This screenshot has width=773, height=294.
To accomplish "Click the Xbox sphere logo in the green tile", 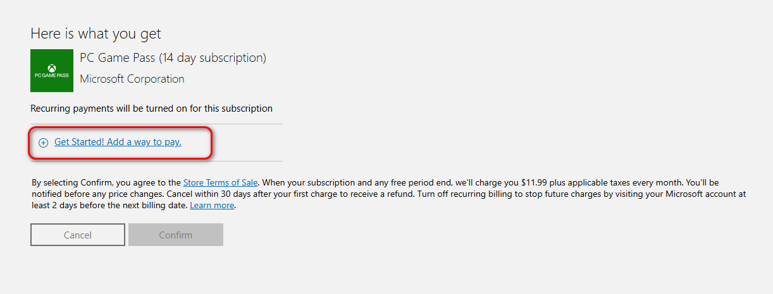I will click(x=52, y=66).
